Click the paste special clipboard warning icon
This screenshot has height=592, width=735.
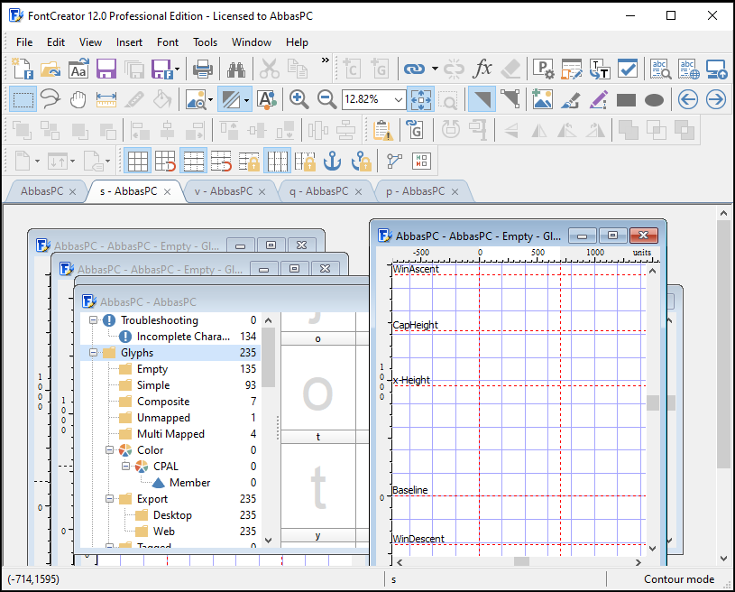point(383,130)
